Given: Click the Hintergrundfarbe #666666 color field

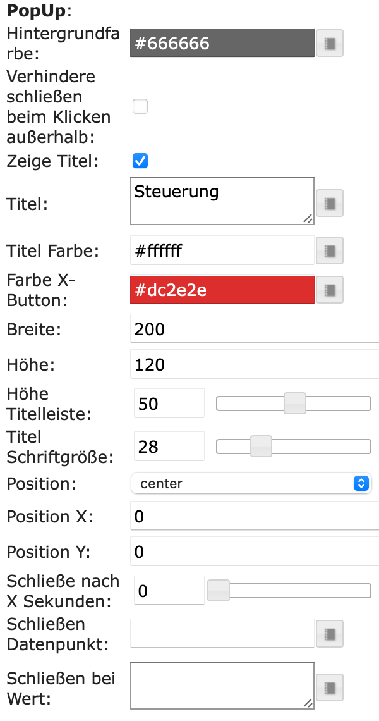Looking at the screenshot, I should tap(222, 44).
